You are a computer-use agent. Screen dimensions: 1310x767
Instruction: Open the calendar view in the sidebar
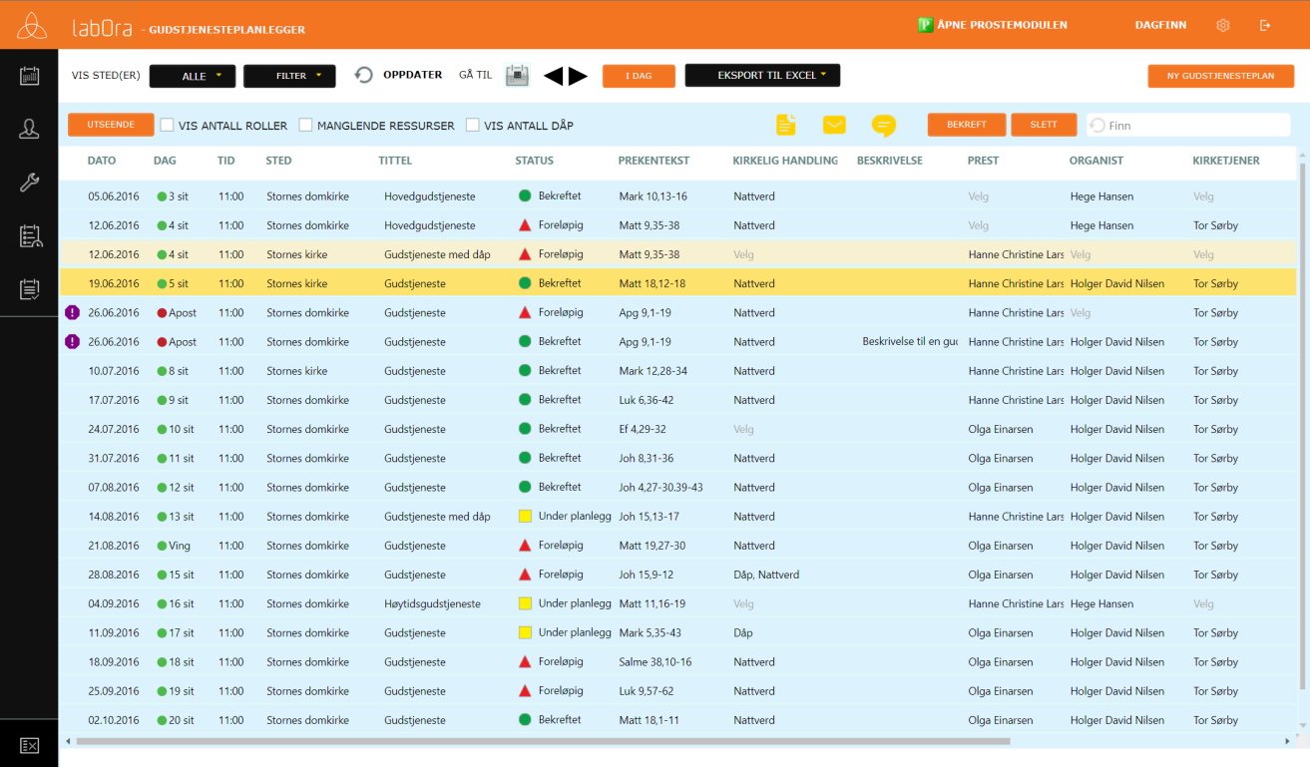click(x=30, y=77)
